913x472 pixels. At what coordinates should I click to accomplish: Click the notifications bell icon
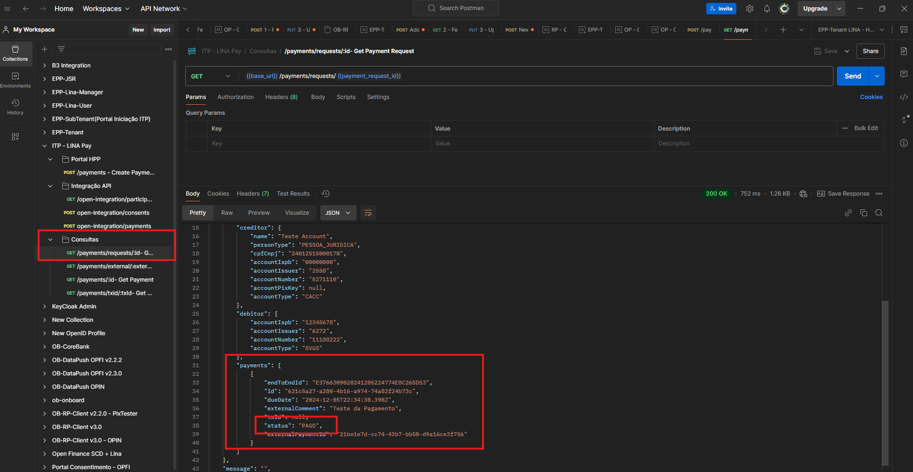tap(766, 9)
